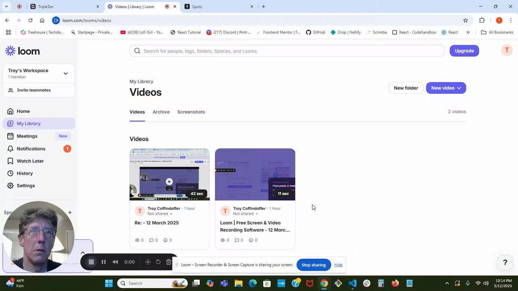This screenshot has height=291, width=518.
Task: Delete the recording with trash icon
Action: [x=169, y=262]
